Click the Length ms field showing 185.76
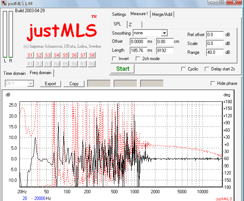 (x=139, y=51)
